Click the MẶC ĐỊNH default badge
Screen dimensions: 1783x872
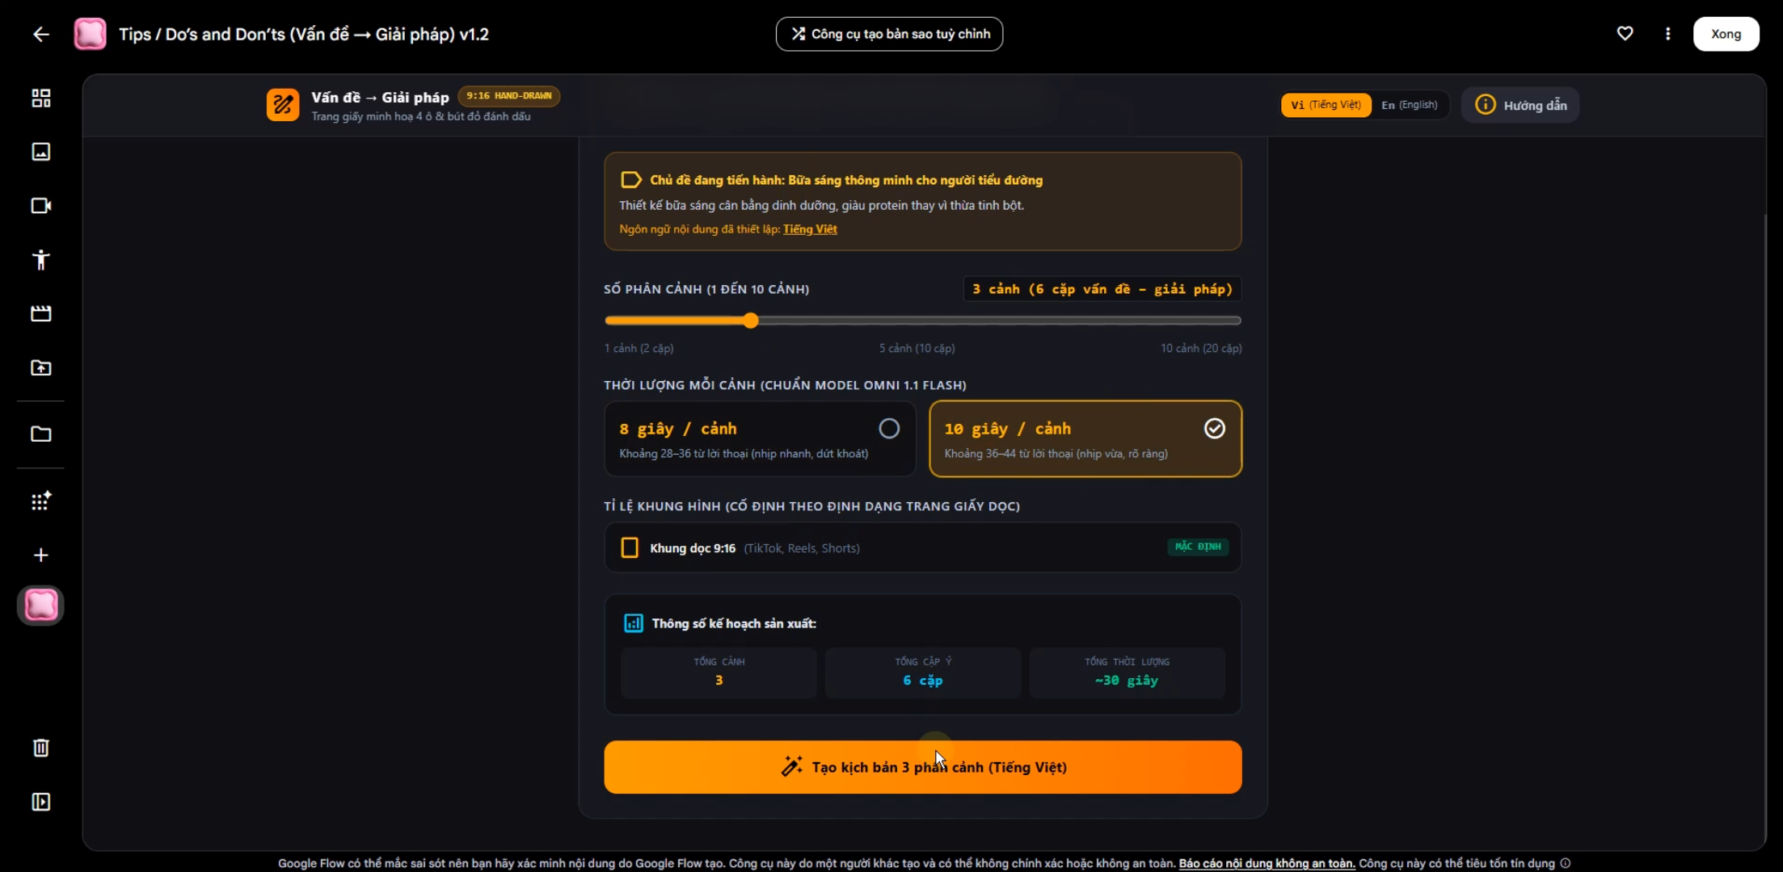(x=1198, y=547)
